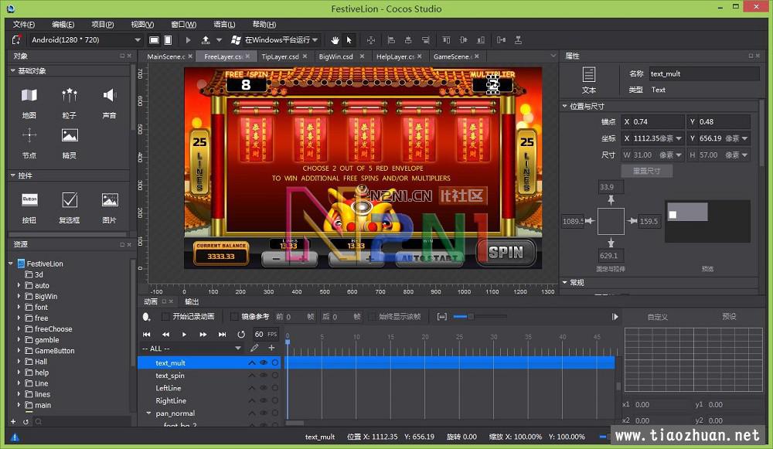This screenshot has width=773, height=449.
Task: Toggle the 始终显示该帧 checkbox
Action: click(373, 316)
